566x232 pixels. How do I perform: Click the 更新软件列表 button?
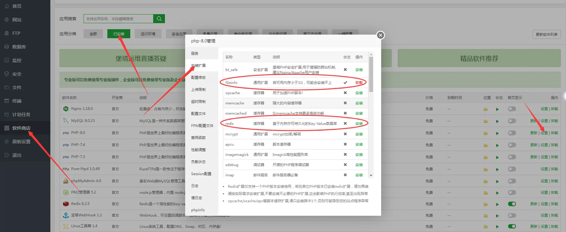(x=546, y=34)
